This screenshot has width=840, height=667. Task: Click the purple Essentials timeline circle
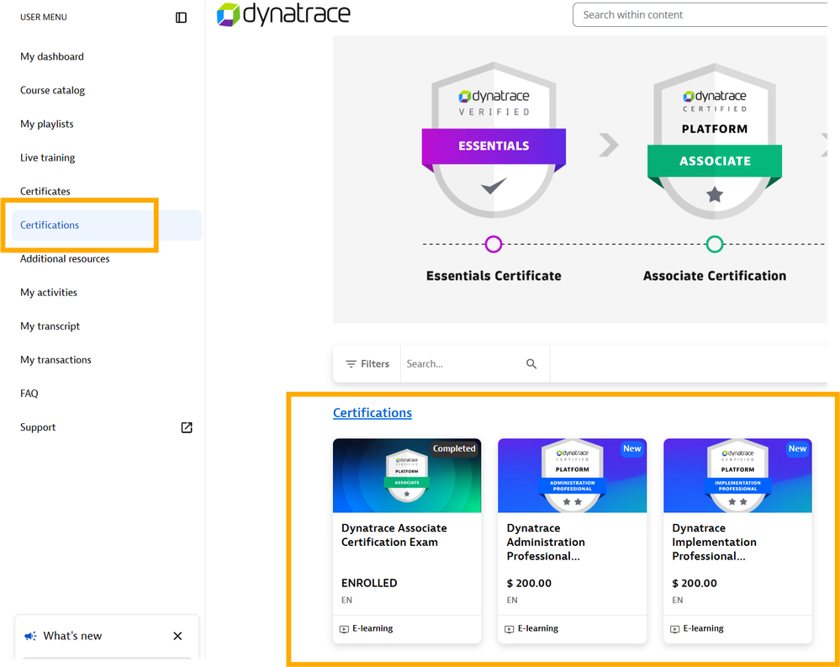coord(494,244)
